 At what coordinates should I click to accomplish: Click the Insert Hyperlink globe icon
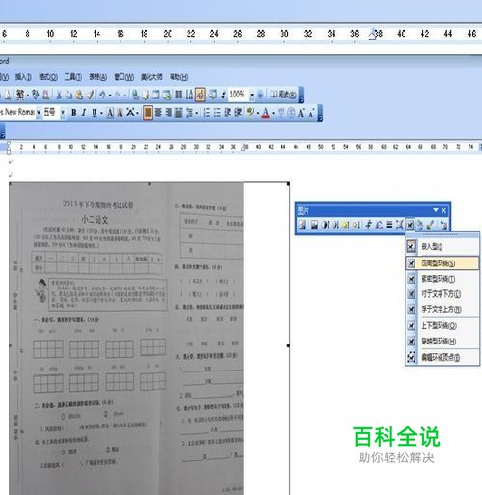click(136, 95)
